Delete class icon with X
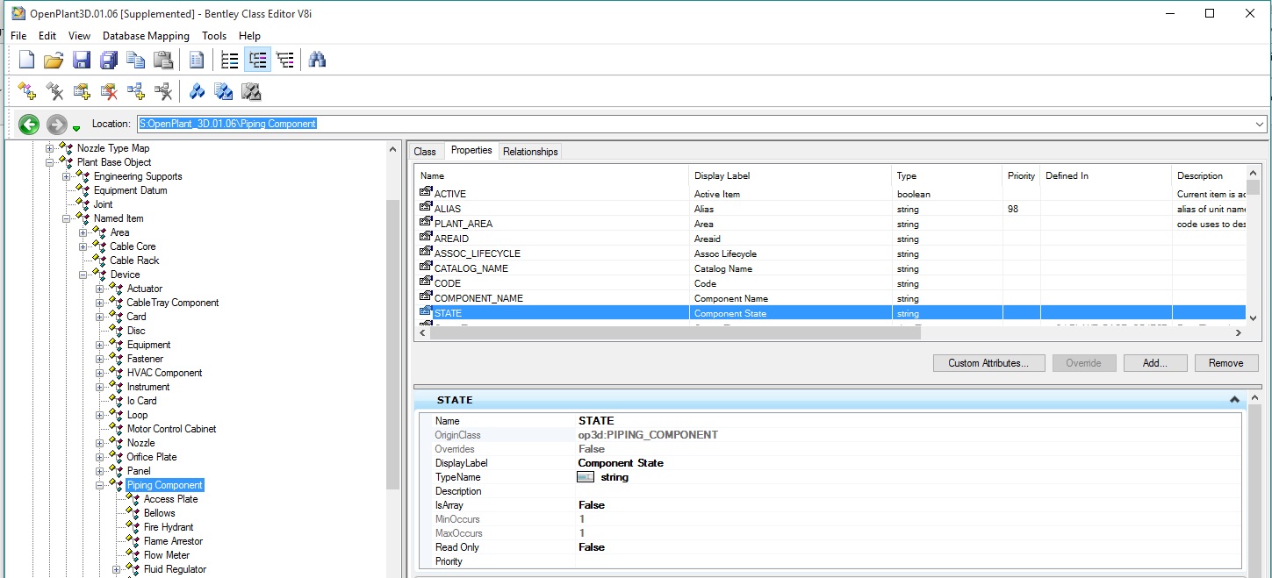1272x578 pixels. 54,91
